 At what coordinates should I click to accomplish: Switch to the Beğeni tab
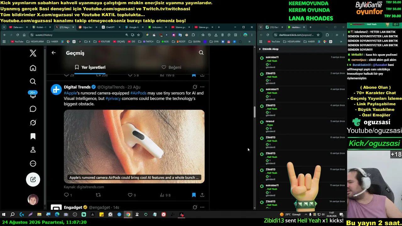[x=171, y=67]
